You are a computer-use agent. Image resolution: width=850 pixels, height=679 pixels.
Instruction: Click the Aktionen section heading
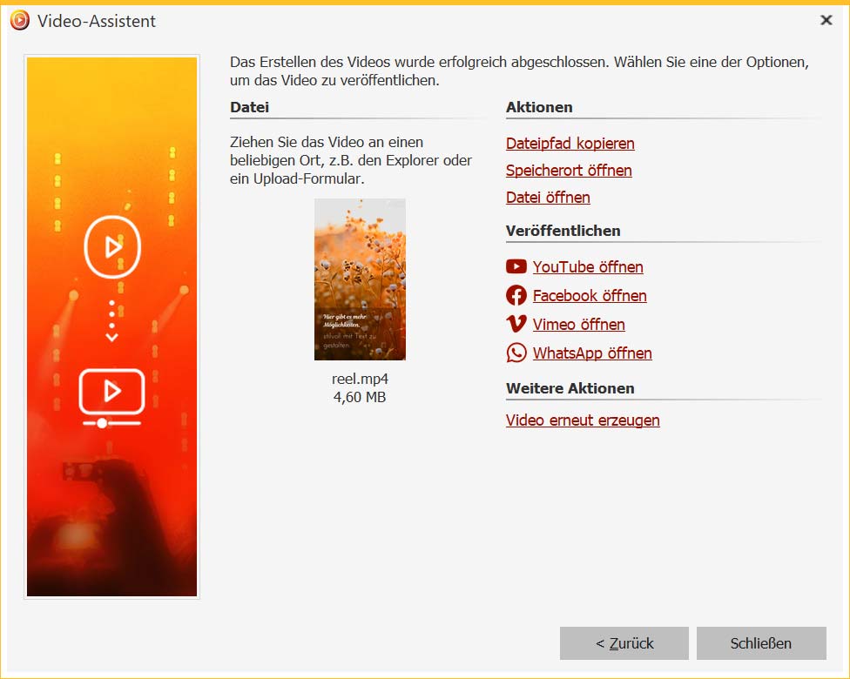pyautogui.click(x=539, y=107)
